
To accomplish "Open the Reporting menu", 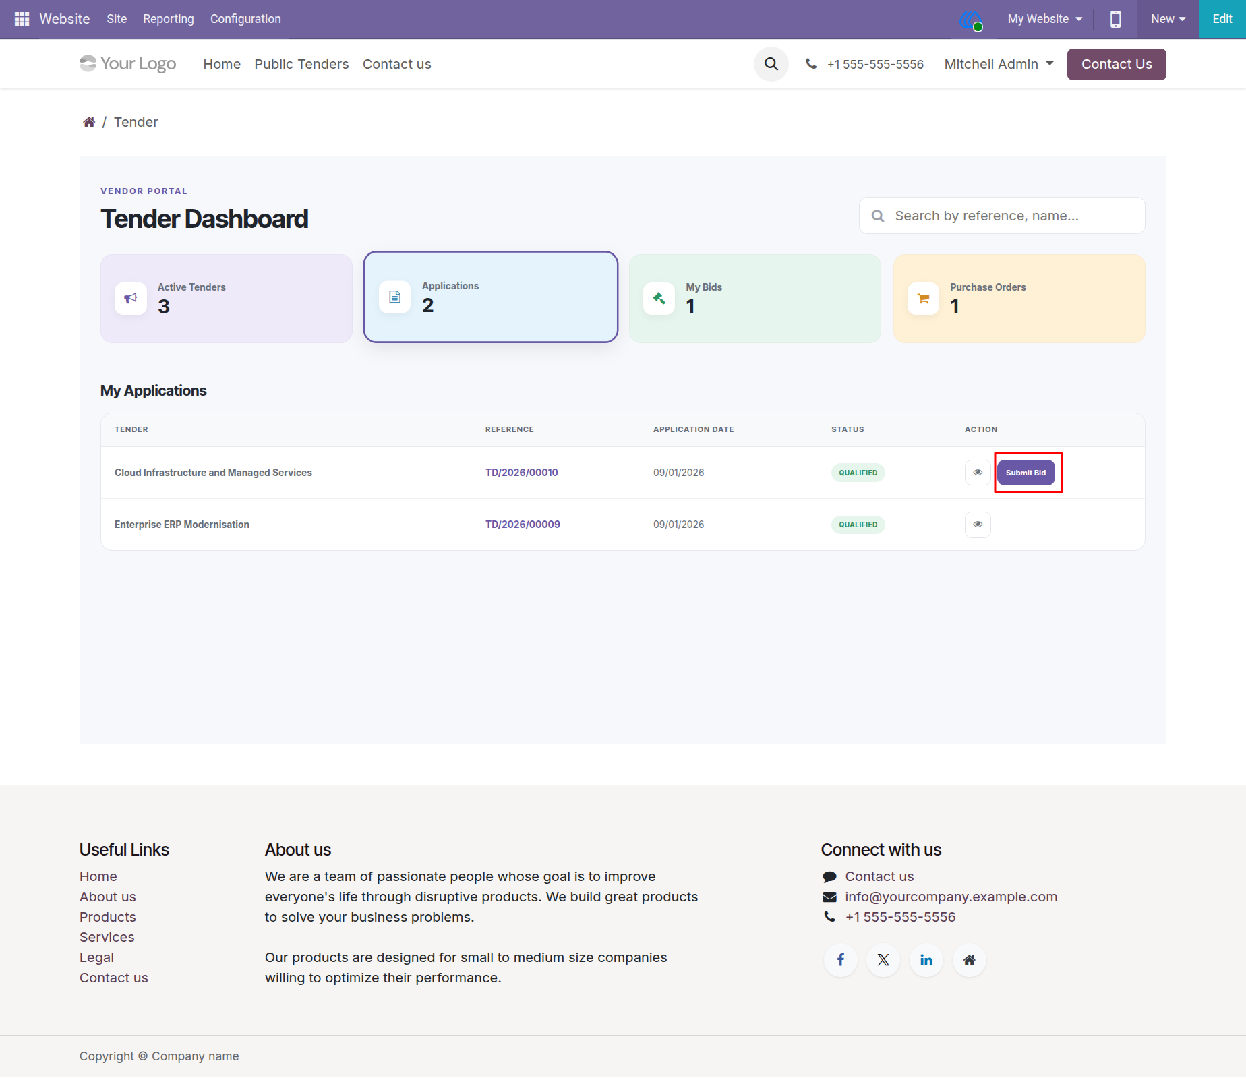I will click(x=169, y=19).
